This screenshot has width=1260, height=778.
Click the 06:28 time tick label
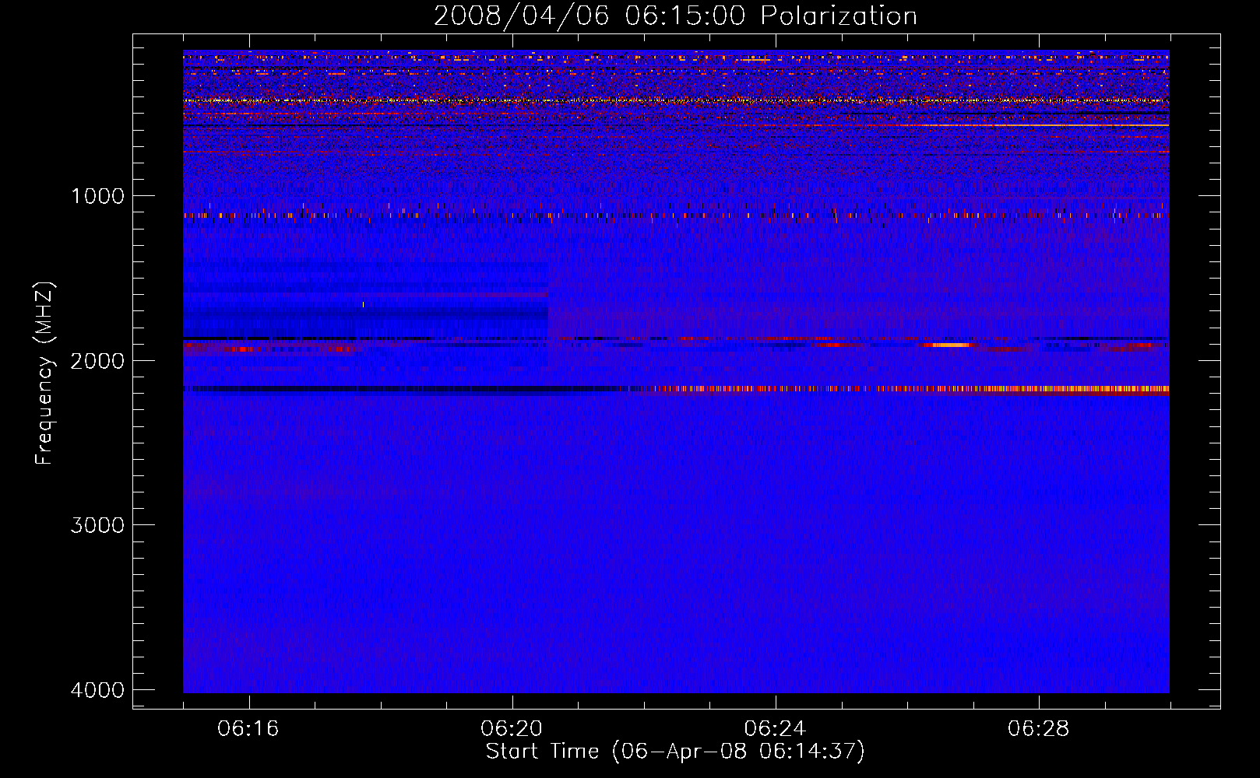tap(1038, 729)
